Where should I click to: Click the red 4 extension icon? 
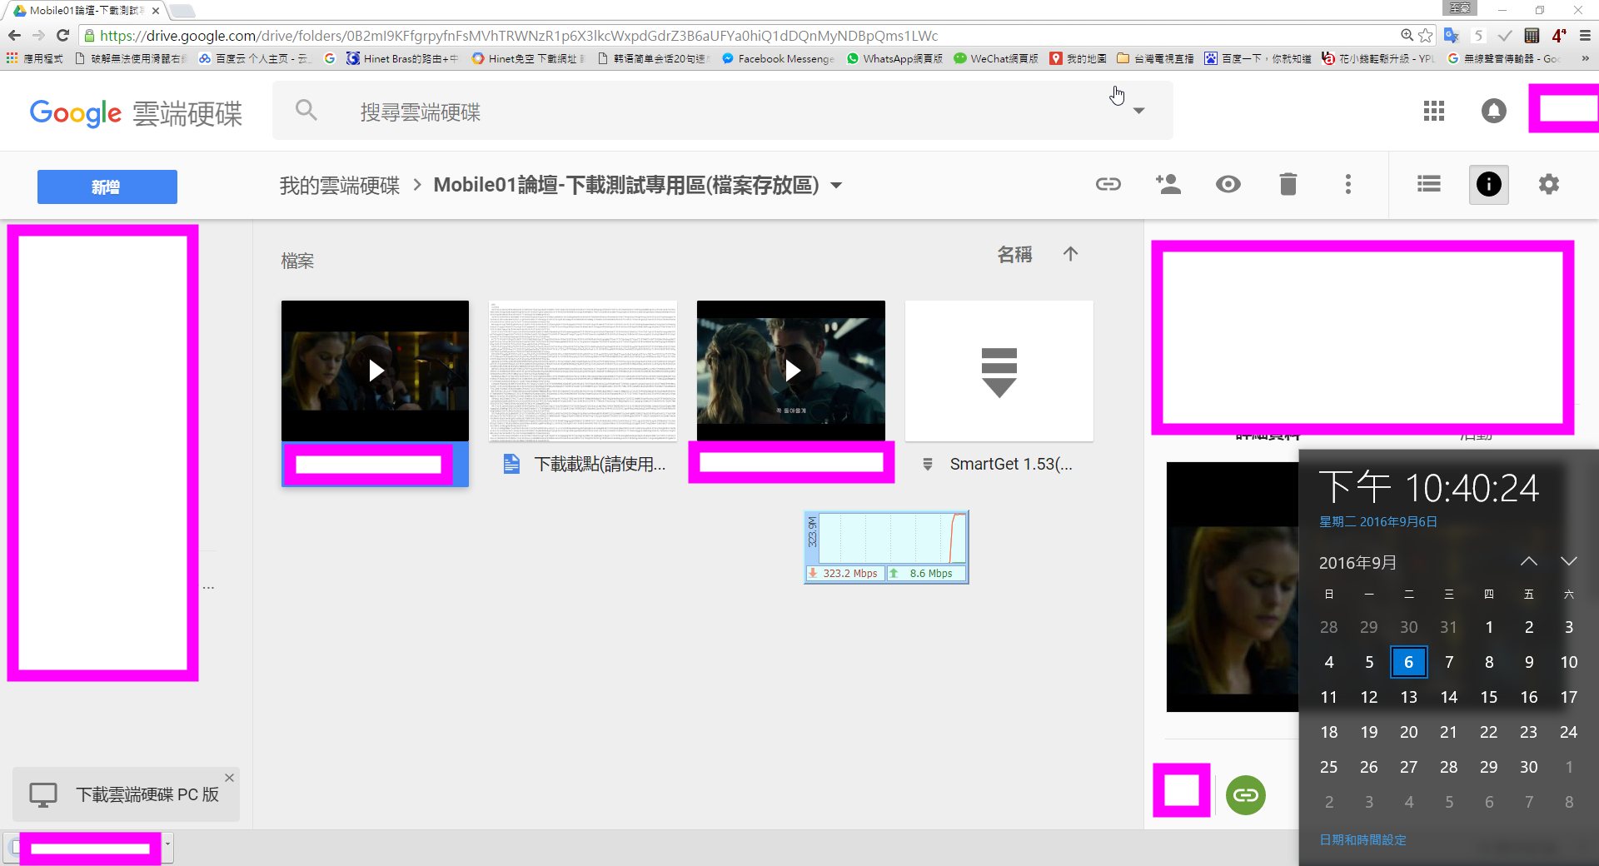click(1559, 35)
